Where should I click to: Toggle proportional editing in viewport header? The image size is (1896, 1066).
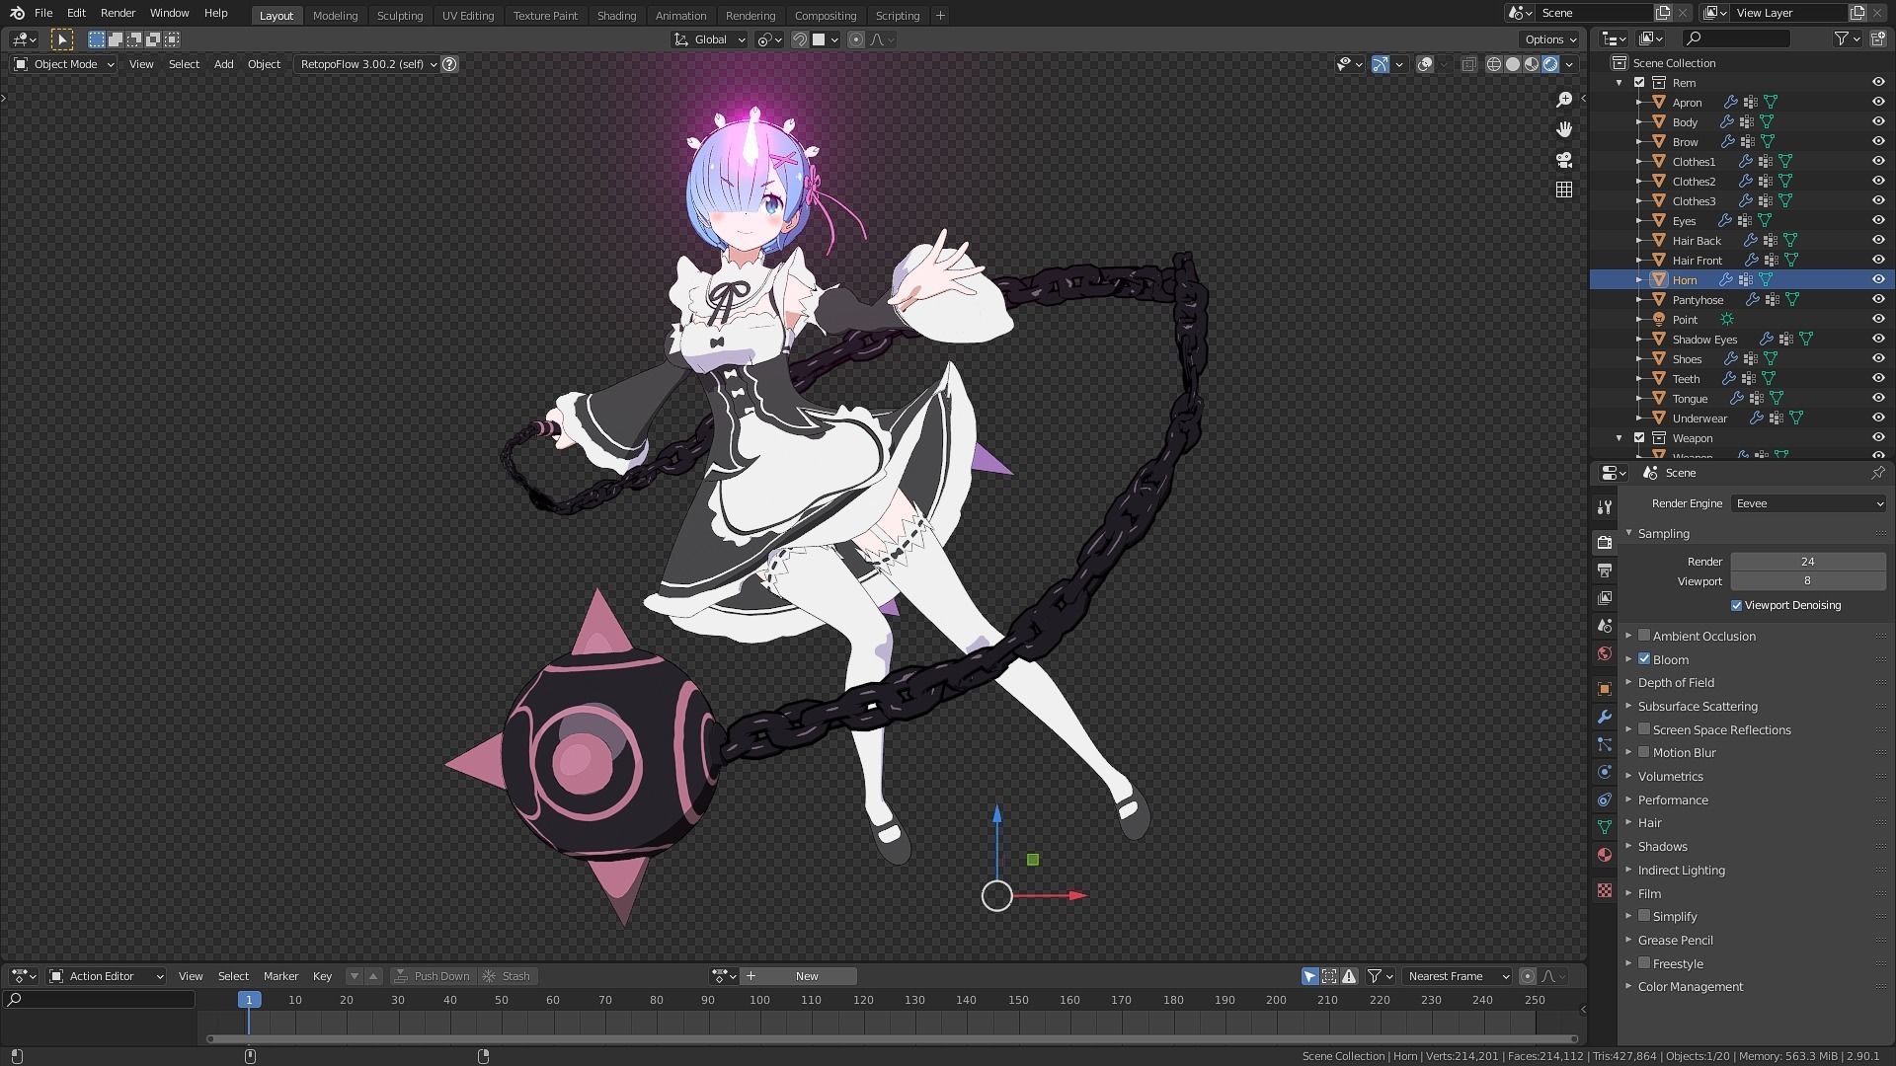[856, 39]
